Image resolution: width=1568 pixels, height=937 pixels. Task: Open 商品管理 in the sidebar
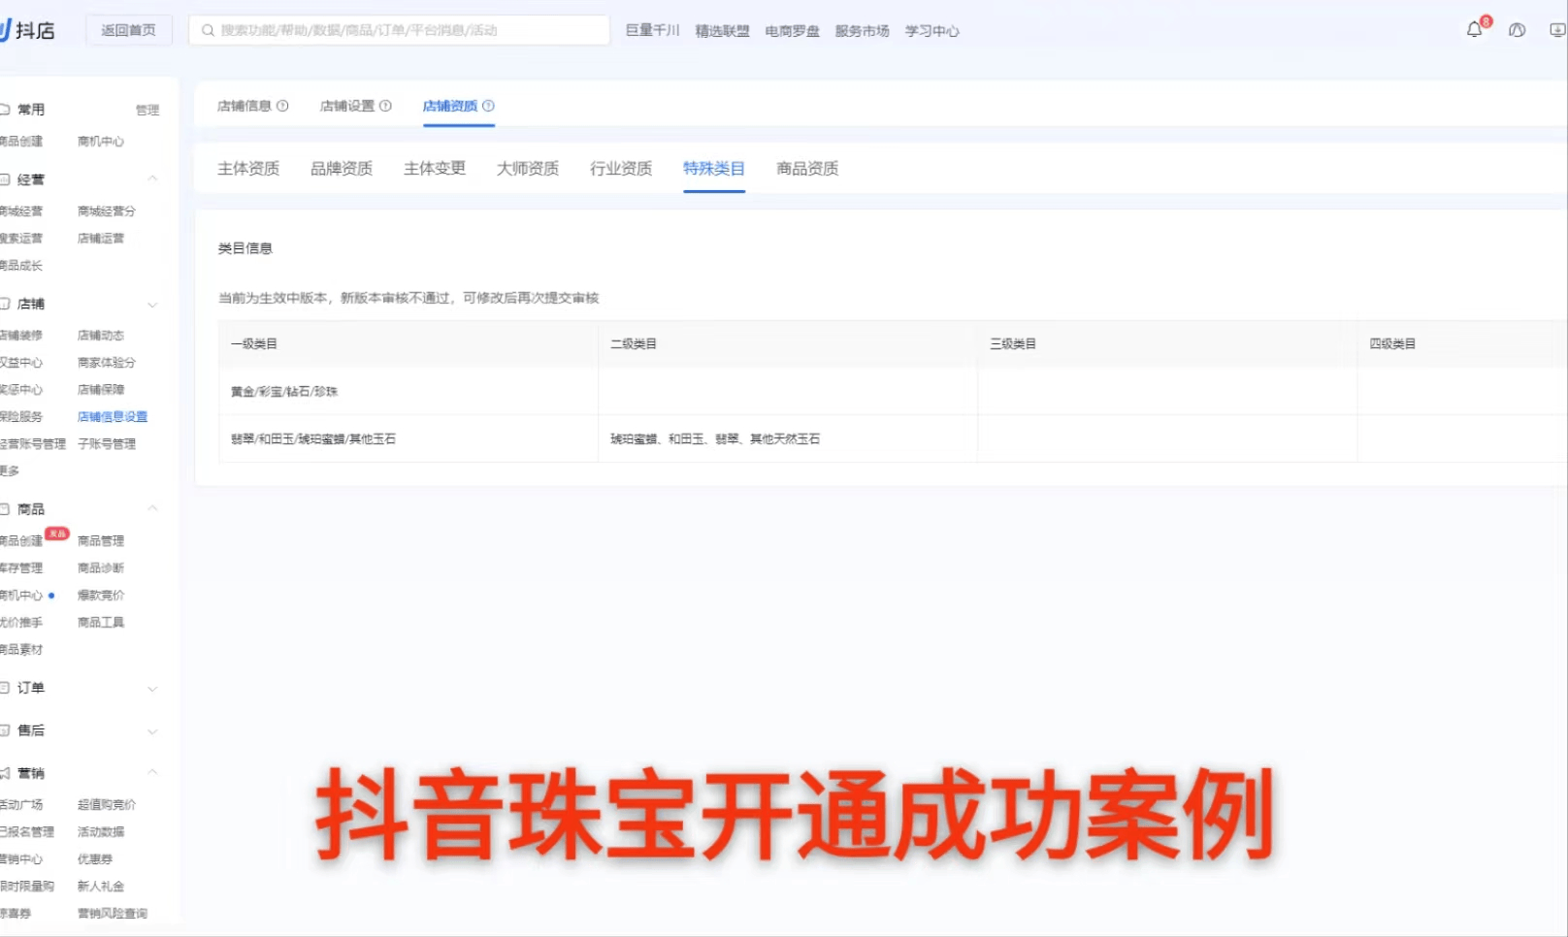[101, 540]
